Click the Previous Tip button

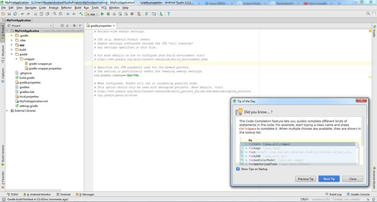click(305, 179)
